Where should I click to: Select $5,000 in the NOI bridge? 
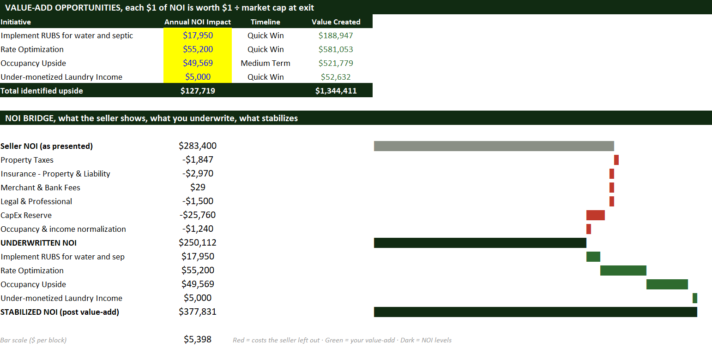(198, 298)
